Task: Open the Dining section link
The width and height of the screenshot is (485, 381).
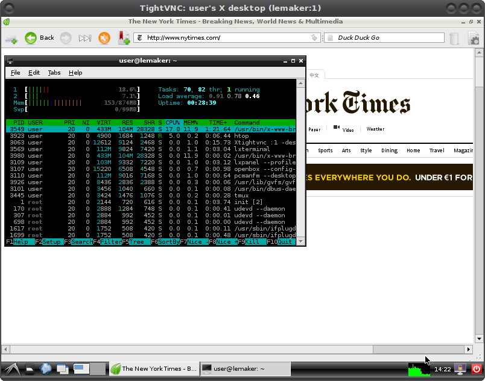Action: click(390, 150)
